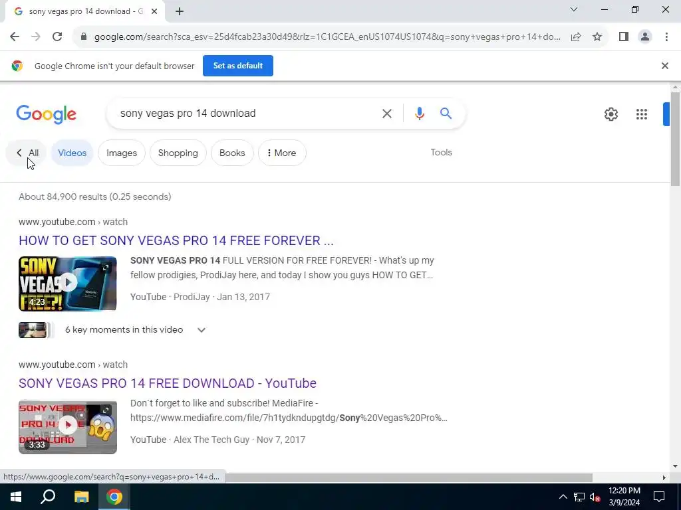Click the first www.youtube.com › watch URL text
The width and height of the screenshot is (681, 510).
pyautogui.click(x=73, y=222)
